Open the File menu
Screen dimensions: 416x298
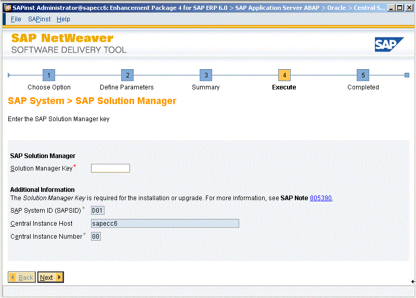16,19
